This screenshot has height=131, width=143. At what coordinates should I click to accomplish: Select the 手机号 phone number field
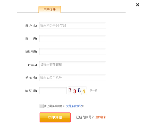coord(72,78)
